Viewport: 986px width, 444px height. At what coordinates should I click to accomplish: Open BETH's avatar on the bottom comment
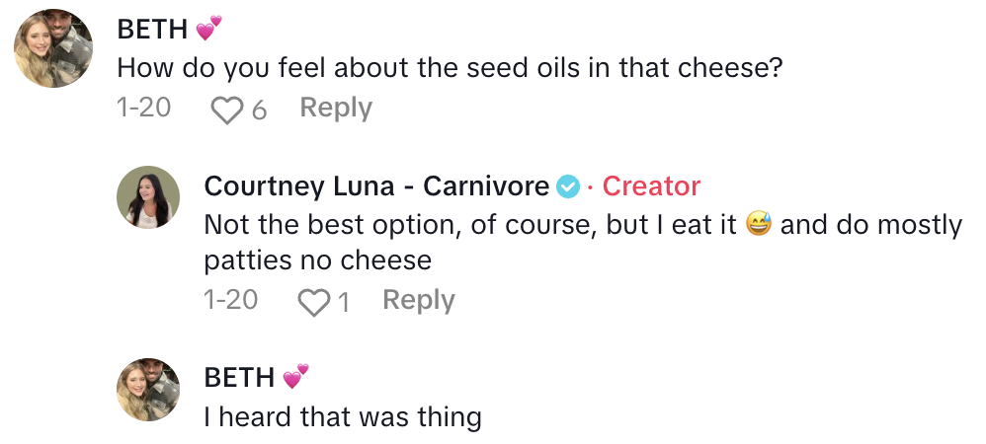(148, 389)
